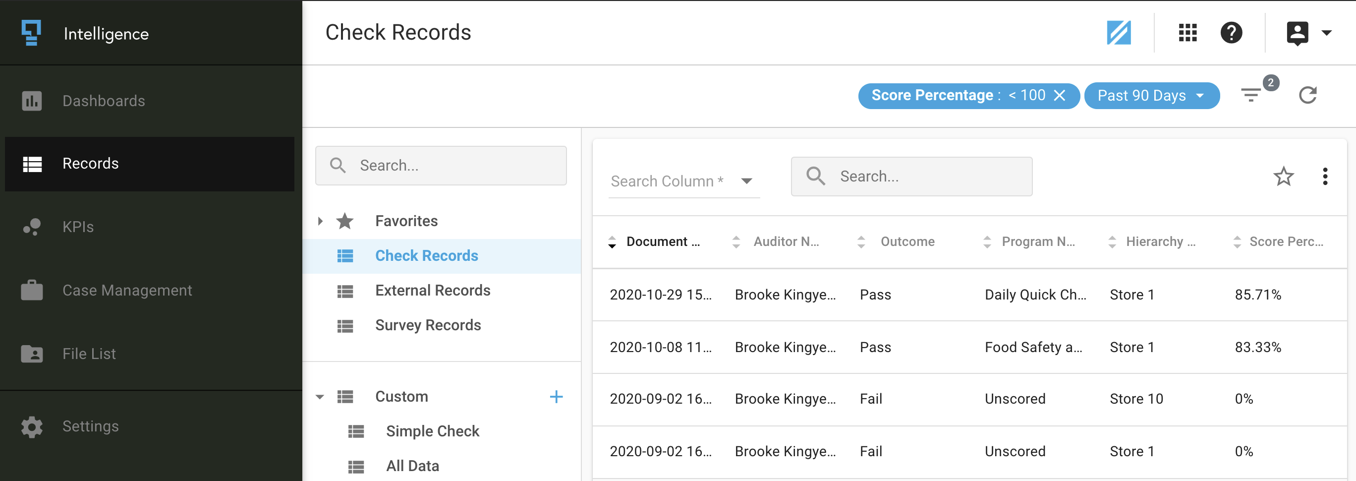
Task: Click the Custom section list icon
Action: point(345,397)
